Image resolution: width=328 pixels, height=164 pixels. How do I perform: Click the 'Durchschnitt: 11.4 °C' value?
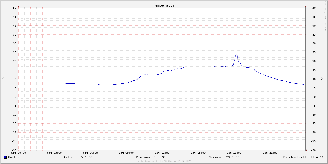[x=303, y=157]
